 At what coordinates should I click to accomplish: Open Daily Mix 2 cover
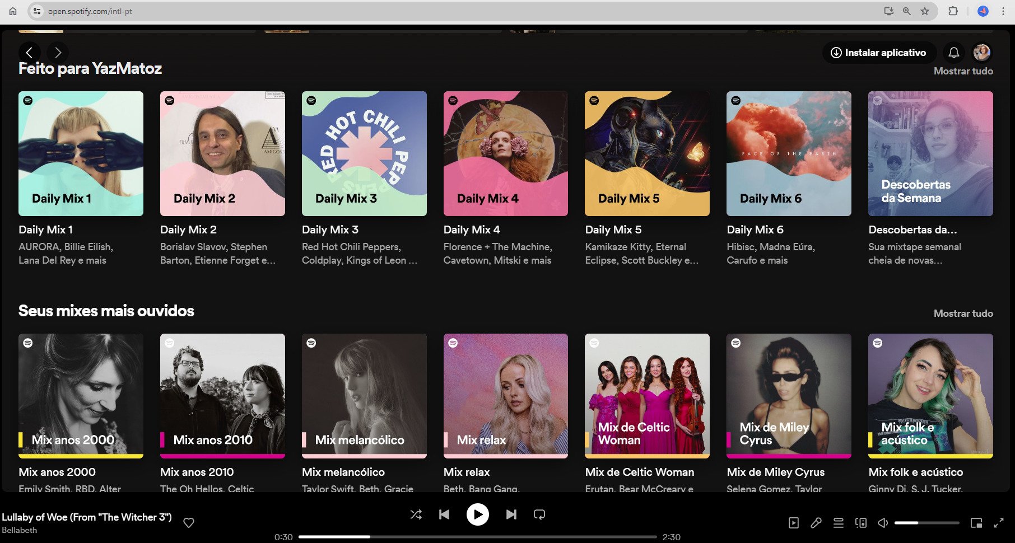click(x=222, y=153)
